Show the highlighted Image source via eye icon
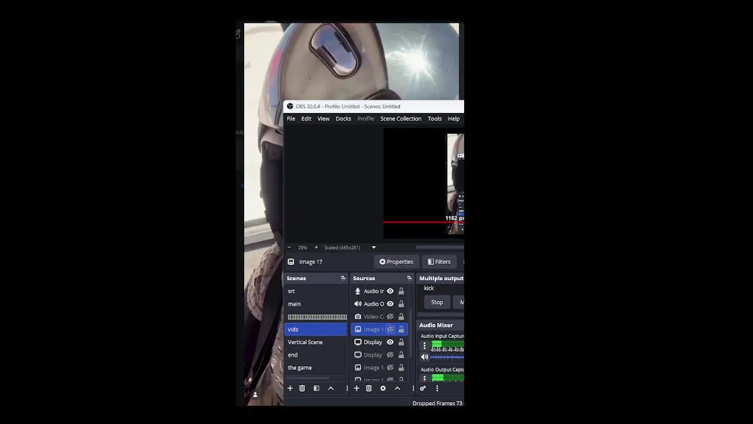This screenshot has height=424, width=753. click(x=390, y=329)
